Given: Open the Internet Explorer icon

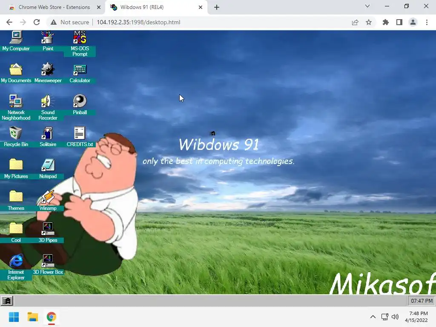Looking at the screenshot, I should click(x=16, y=267).
